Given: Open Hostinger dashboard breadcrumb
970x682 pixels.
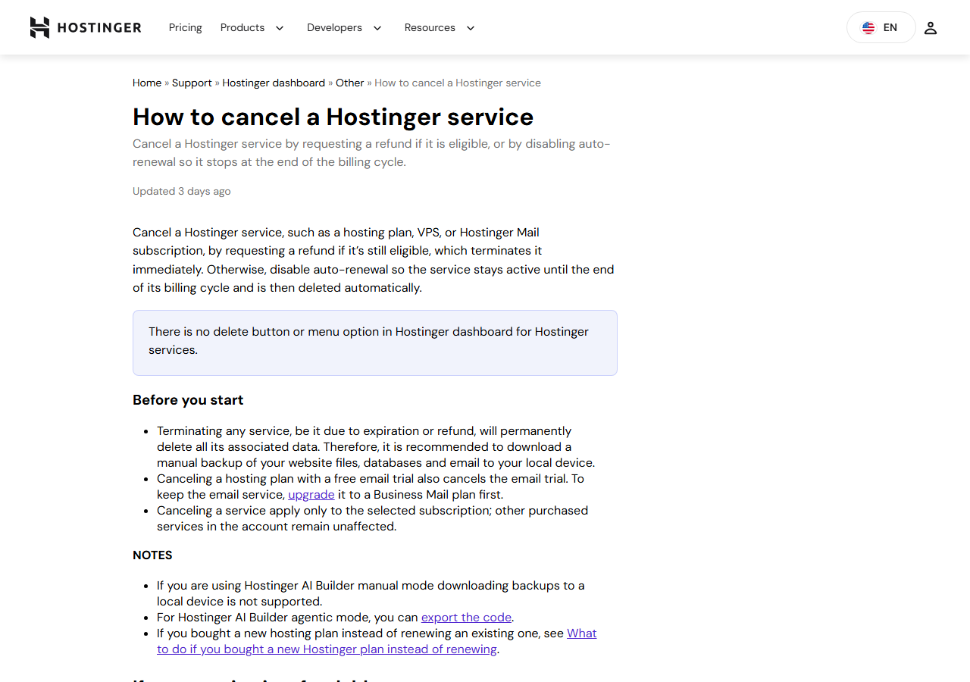Looking at the screenshot, I should (x=274, y=83).
